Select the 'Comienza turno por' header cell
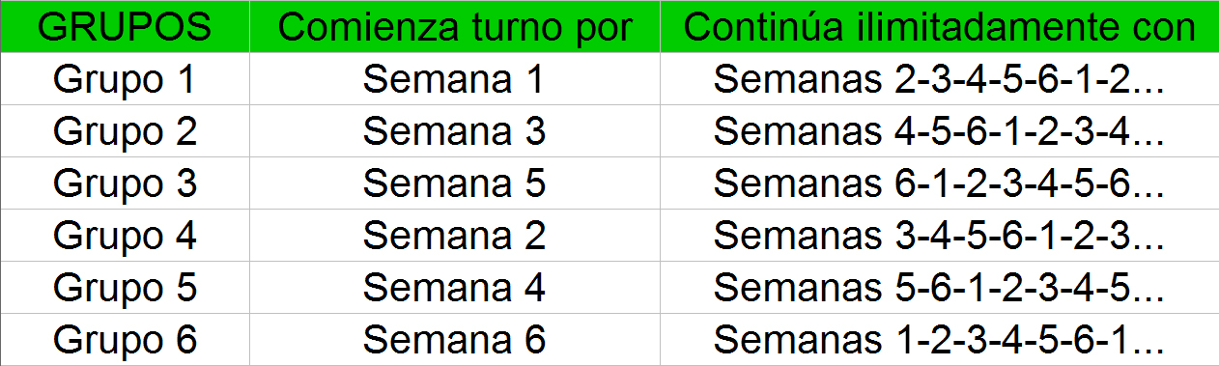 point(455,26)
